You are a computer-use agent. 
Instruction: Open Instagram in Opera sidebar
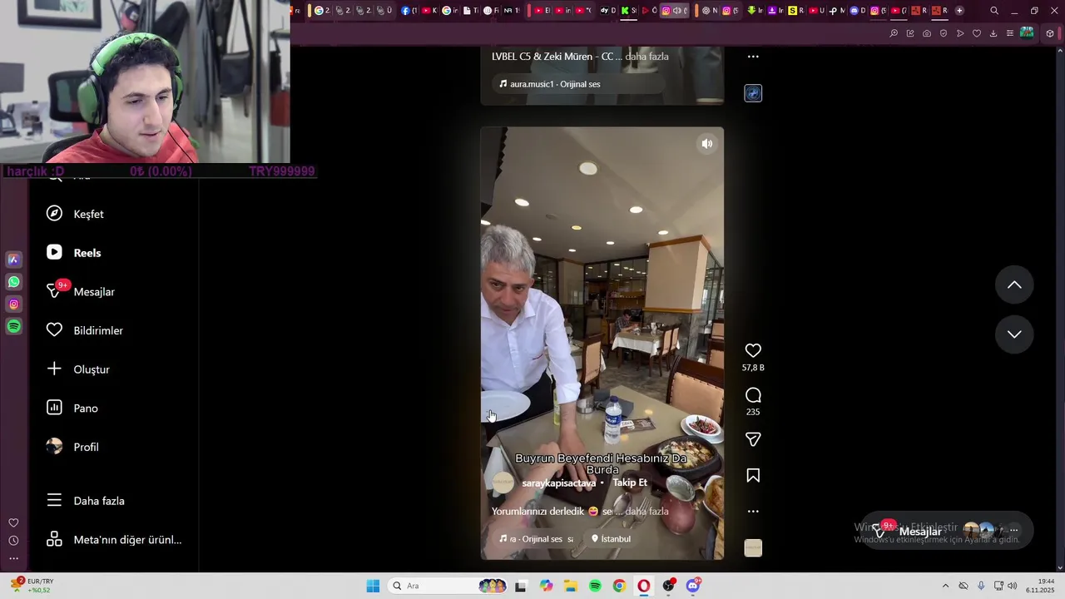click(13, 304)
